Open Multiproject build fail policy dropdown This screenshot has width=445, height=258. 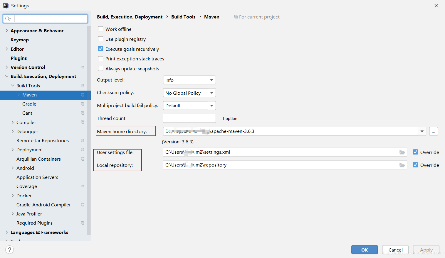pos(189,106)
